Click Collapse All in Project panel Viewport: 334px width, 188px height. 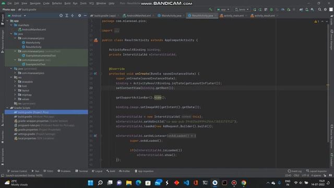pos(73,16)
